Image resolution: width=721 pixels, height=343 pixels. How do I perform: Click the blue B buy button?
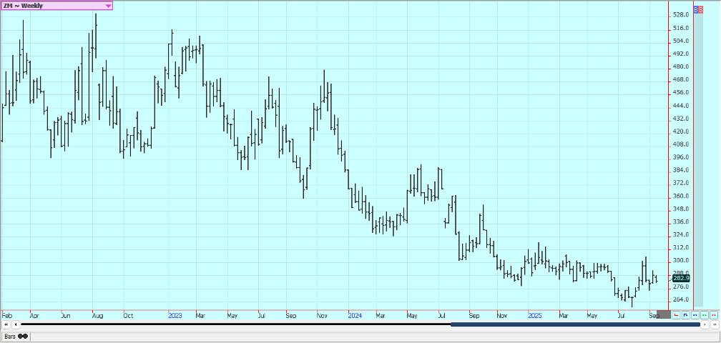(696, 9)
